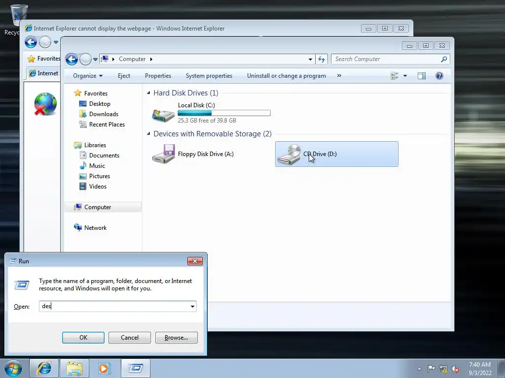Screen dimensions: 505x378
Task: Click Browse... in the Run dialog
Action: [x=176, y=338]
